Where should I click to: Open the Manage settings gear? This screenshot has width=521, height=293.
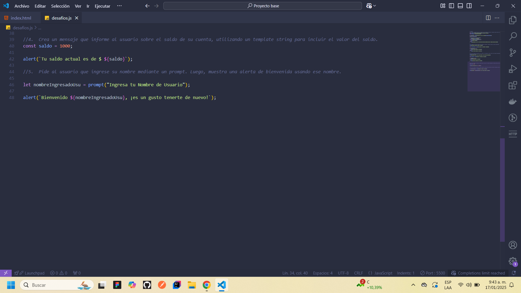(x=513, y=261)
